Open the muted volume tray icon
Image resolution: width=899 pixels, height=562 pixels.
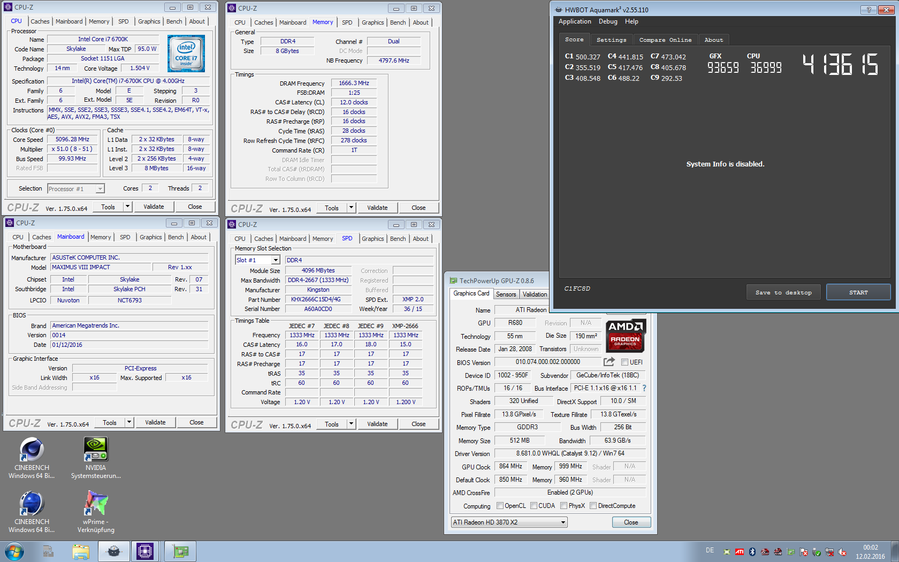842,552
